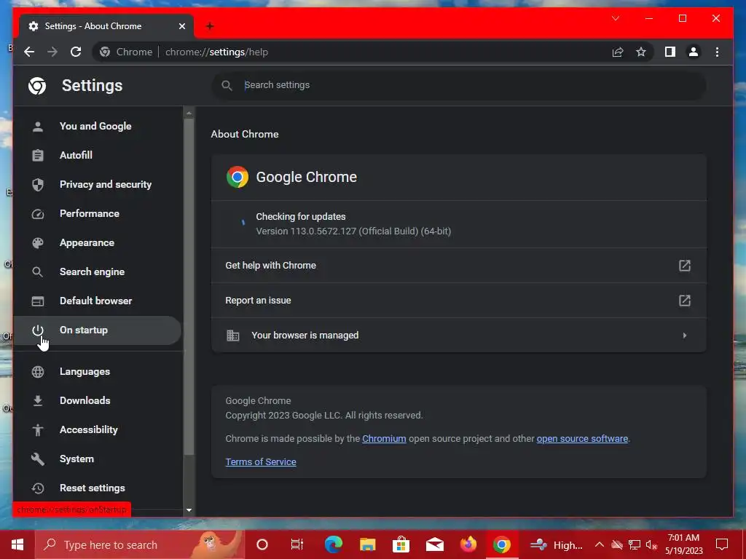Bookmark this page with the star icon

pos(641,52)
